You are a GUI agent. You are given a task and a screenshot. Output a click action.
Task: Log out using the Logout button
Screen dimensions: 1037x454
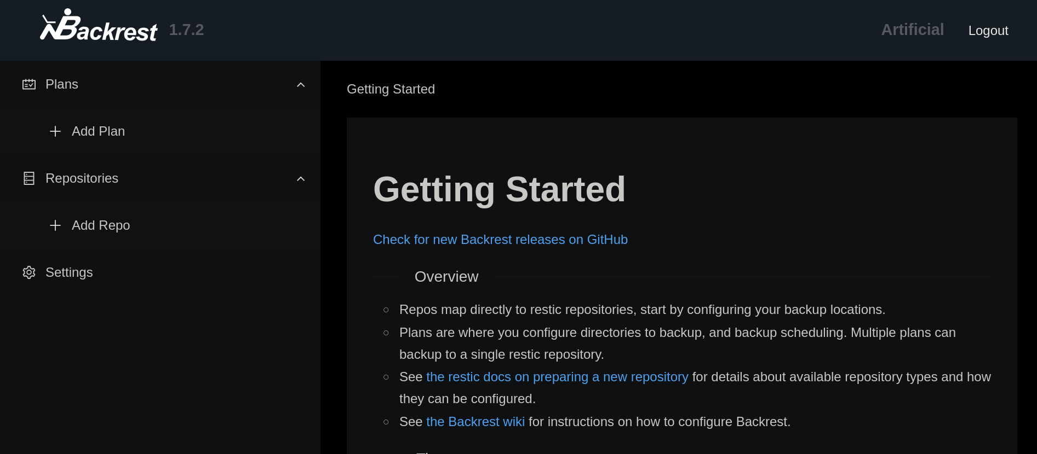988,31
